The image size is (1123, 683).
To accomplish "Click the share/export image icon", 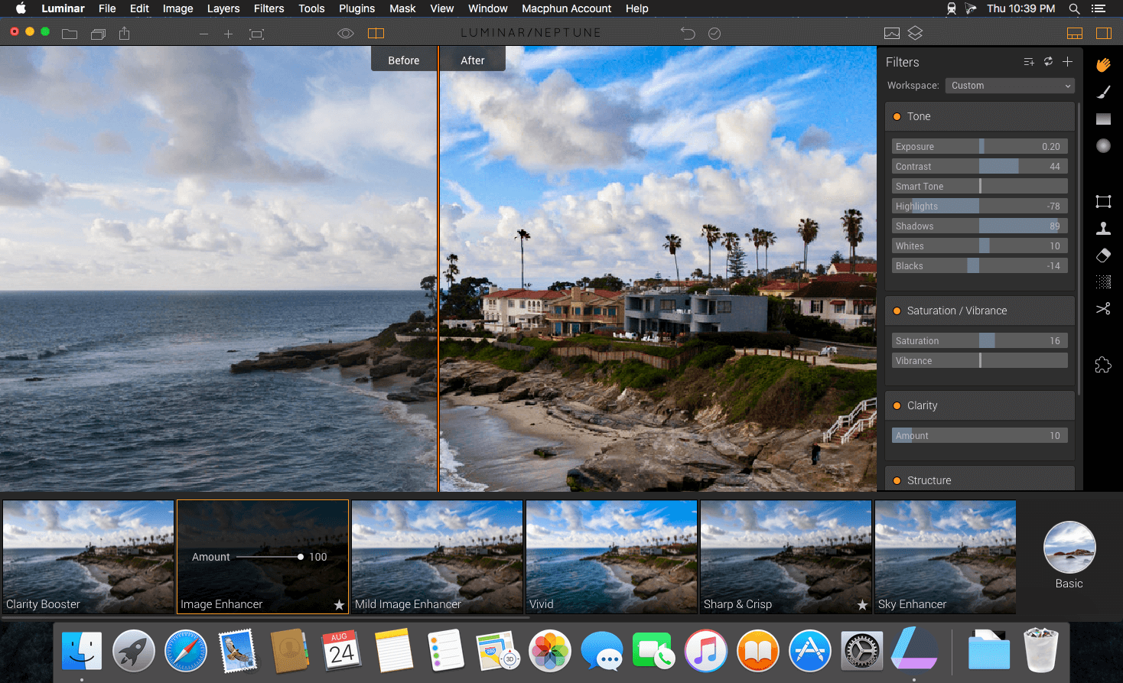I will [125, 34].
